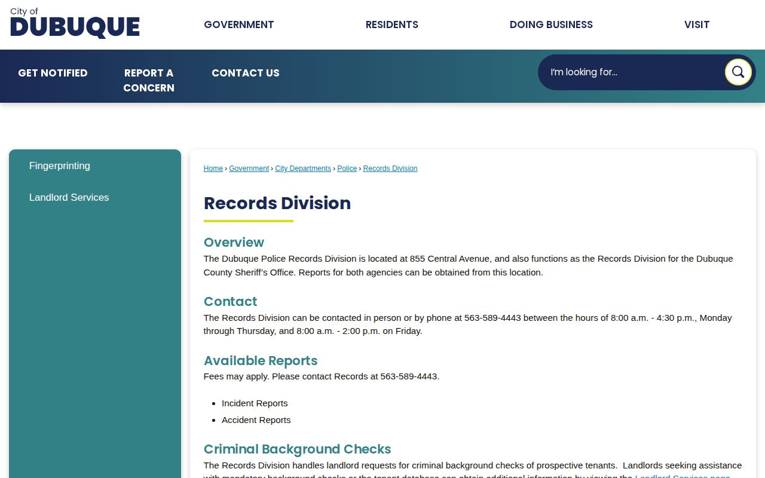Follow the Police breadcrumb link

pos(347,168)
